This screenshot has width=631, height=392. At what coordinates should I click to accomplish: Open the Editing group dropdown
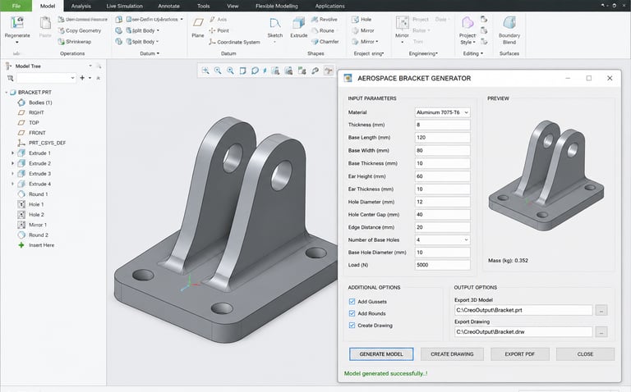473,53
